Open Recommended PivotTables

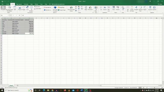click(9, 8)
